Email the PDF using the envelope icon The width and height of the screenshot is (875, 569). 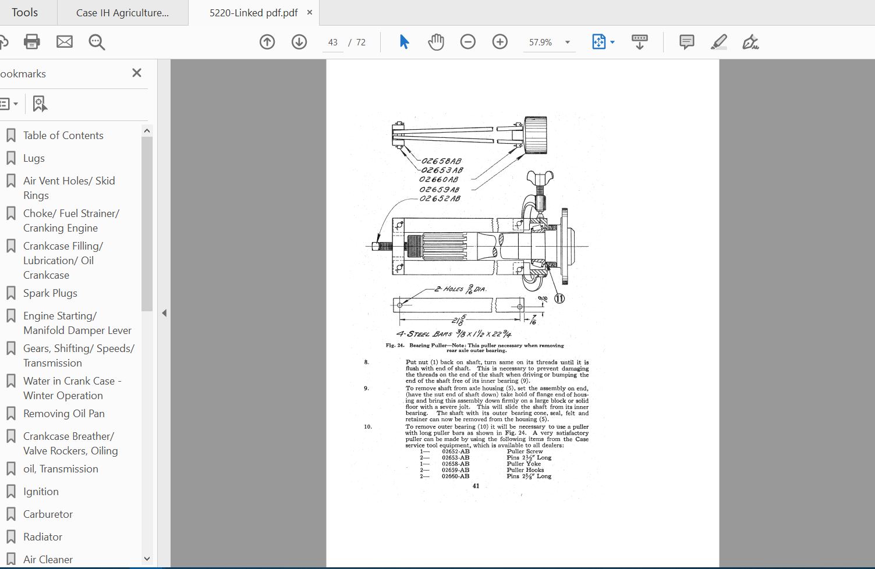64,41
